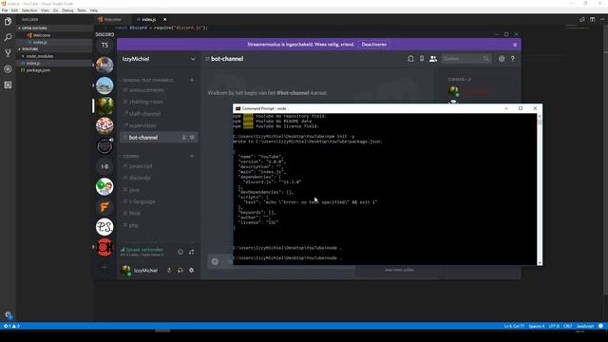
Task: Open the TS server in Discord
Action: (104, 45)
